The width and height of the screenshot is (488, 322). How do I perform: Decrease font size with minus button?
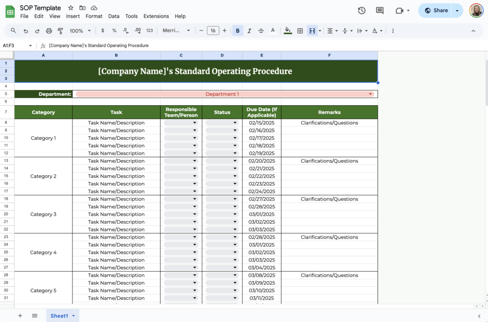pyautogui.click(x=201, y=30)
